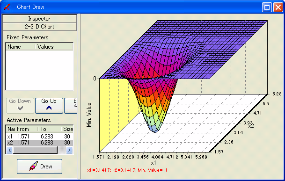
Task: Click the 4.084 tick label on x1 axis
Action: (157, 157)
